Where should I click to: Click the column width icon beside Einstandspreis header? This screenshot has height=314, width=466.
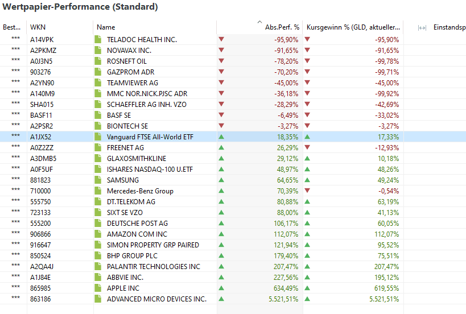(x=422, y=28)
